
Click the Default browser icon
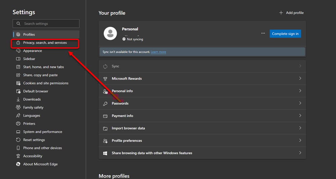[x=18, y=91]
